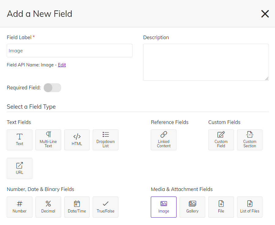Click into the Description text area
The height and width of the screenshot is (225, 275).
[206, 62]
